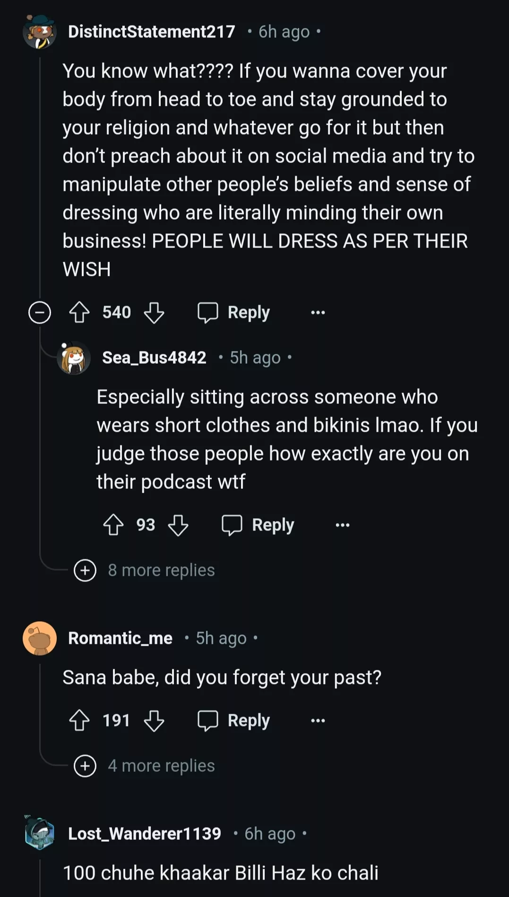Upvote Romantic_me's comment
The height and width of the screenshot is (897, 509).
click(79, 720)
